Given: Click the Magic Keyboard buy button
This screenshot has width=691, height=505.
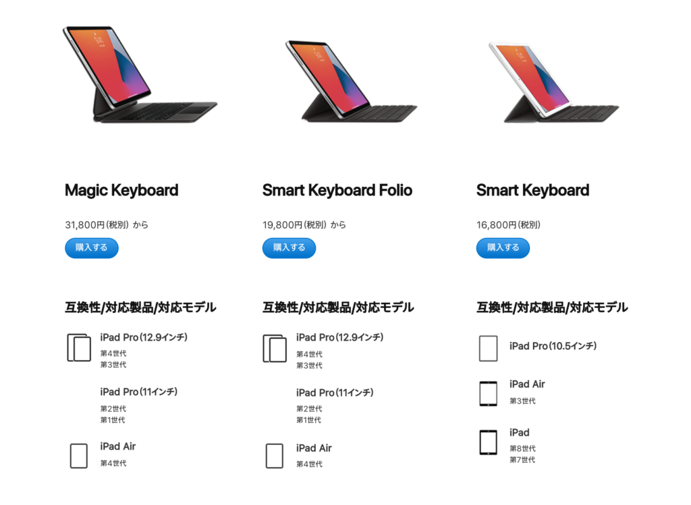Looking at the screenshot, I should 92,248.
